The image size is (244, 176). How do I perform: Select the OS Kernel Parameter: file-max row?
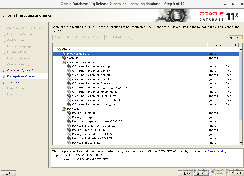[x=146, y=83]
